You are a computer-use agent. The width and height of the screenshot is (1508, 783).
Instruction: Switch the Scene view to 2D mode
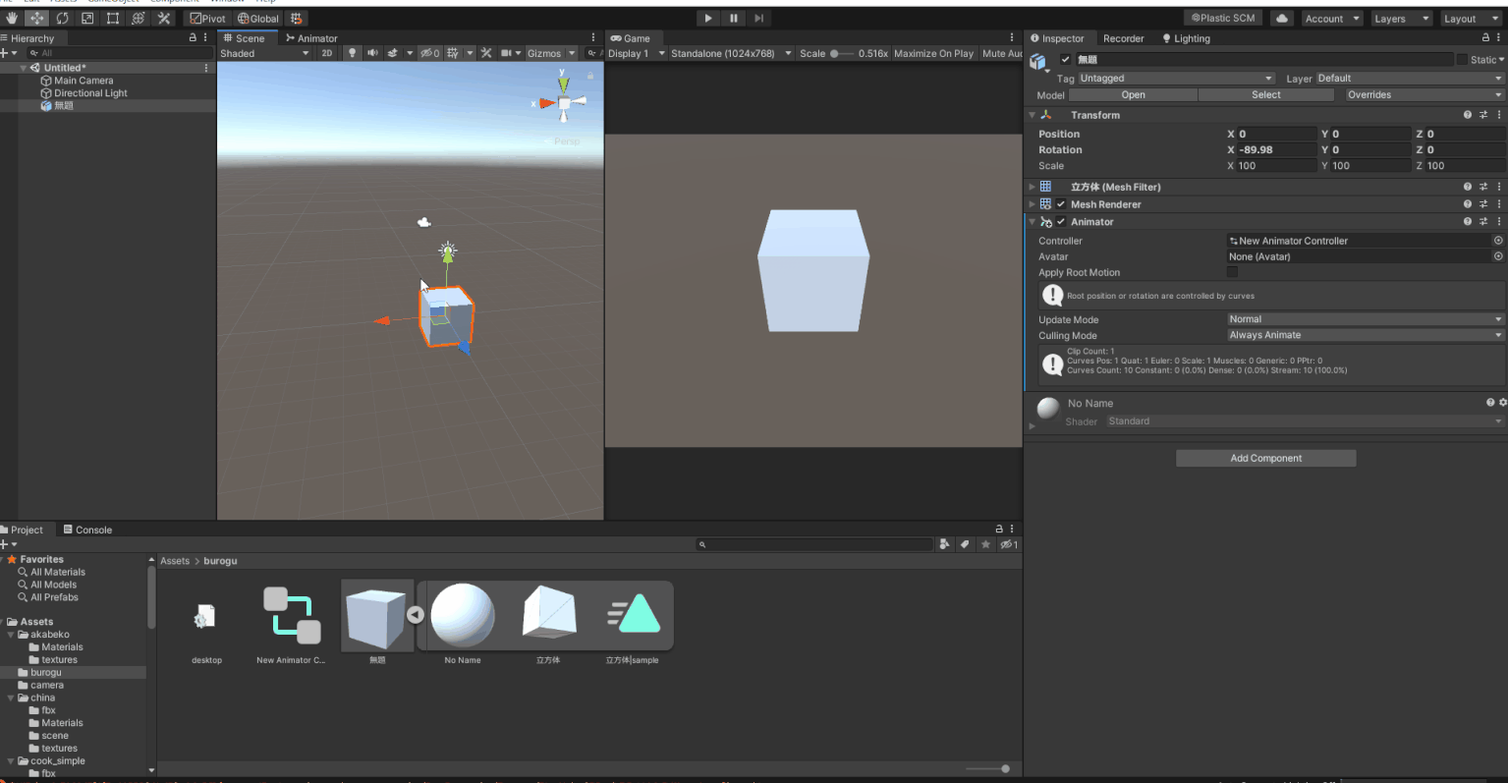327,53
